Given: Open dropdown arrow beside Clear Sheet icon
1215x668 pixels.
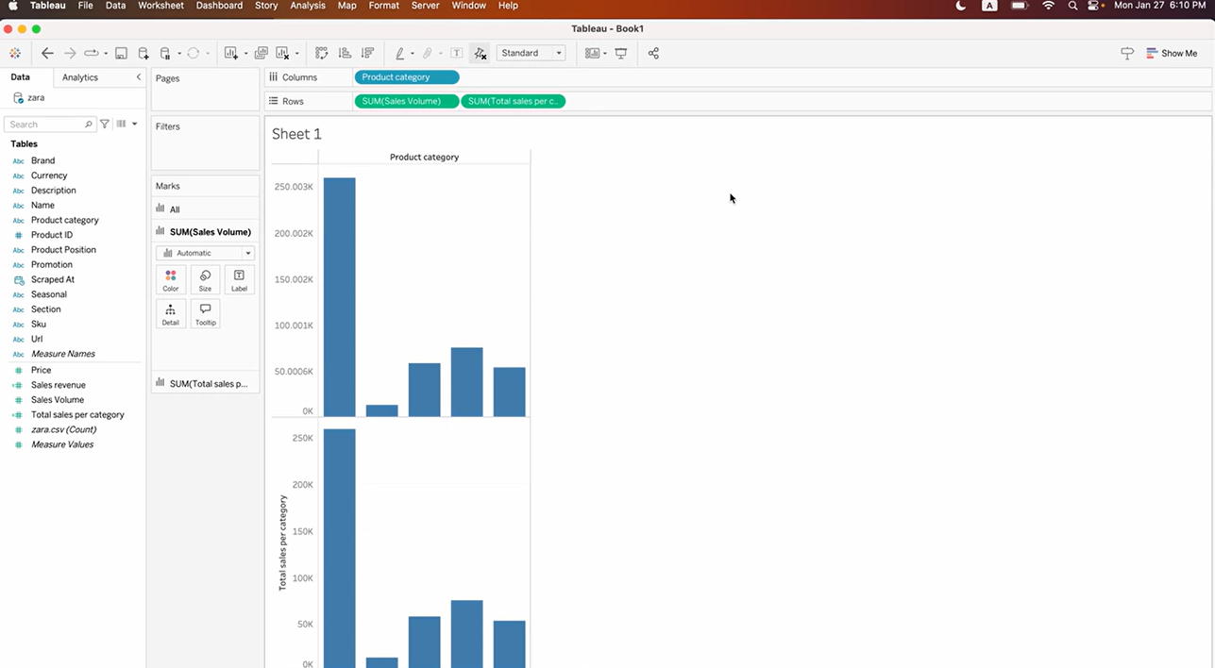Looking at the screenshot, I should [296, 54].
